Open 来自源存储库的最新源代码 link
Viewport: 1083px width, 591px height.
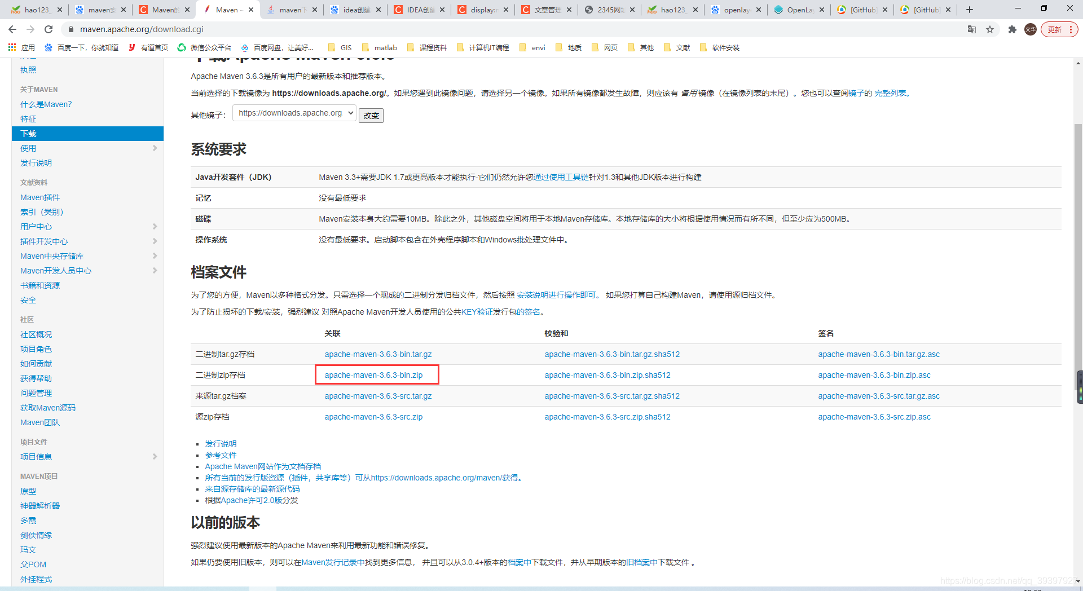pyautogui.click(x=252, y=489)
